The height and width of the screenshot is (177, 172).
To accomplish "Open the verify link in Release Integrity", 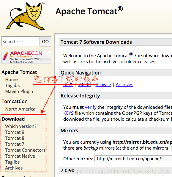I will [91, 107].
